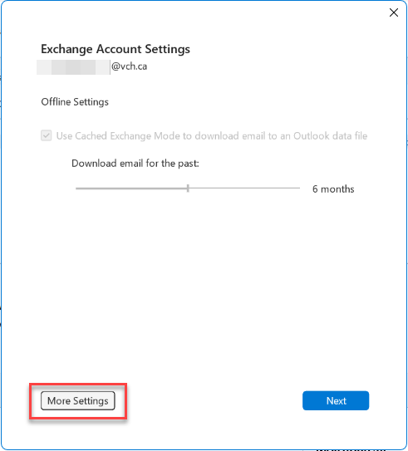Click the '6 months' duration value
Viewport: 408px width, 451px height.
click(333, 189)
